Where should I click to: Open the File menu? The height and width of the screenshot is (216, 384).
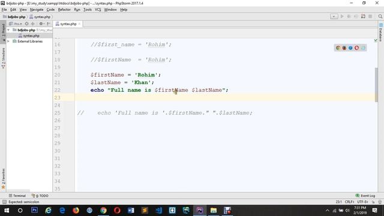click(x=4, y=10)
